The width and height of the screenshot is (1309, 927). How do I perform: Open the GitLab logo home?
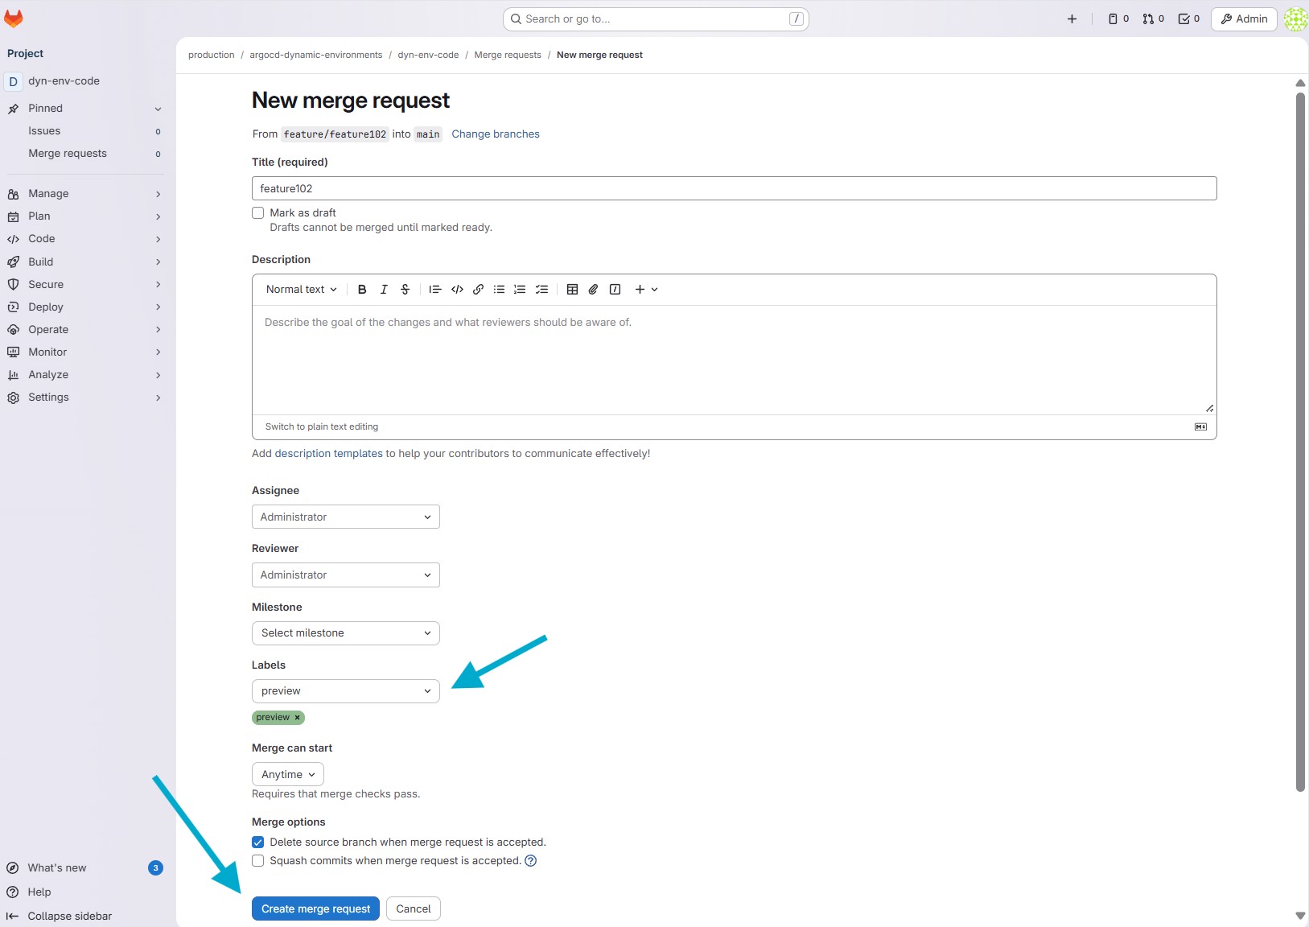click(x=14, y=19)
